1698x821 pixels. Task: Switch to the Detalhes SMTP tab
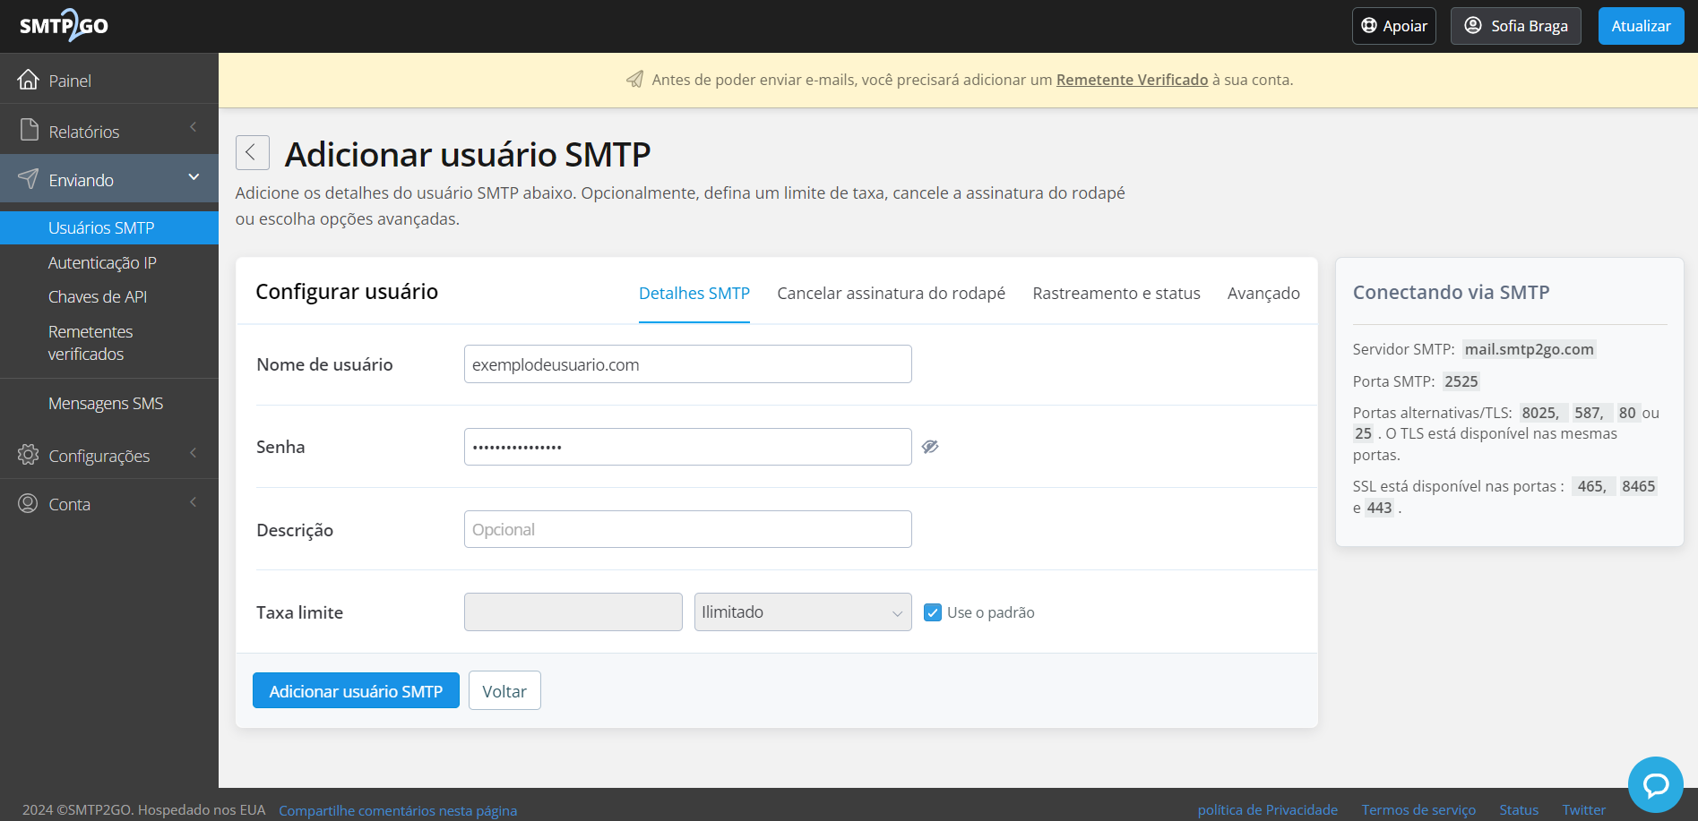(x=694, y=294)
